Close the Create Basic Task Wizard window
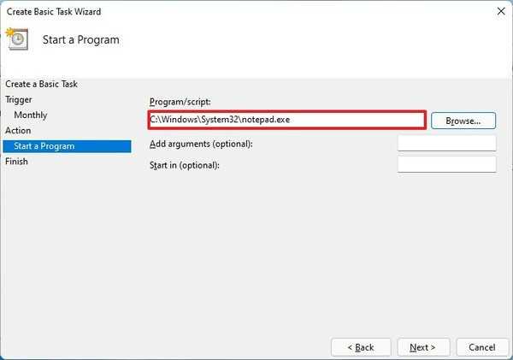513x360 pixels. (x=498, y=11)
